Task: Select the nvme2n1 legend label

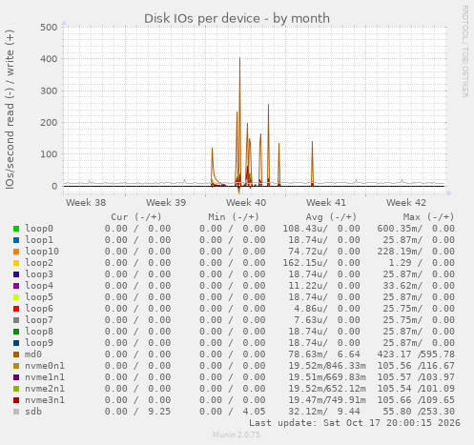Action: [45, 389]
